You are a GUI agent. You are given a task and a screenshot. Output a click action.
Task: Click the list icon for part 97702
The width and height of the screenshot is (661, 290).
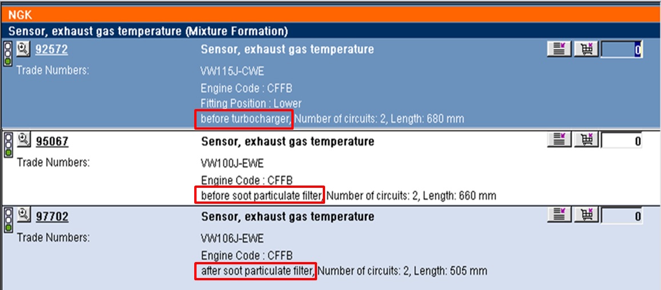click(559, 216)
